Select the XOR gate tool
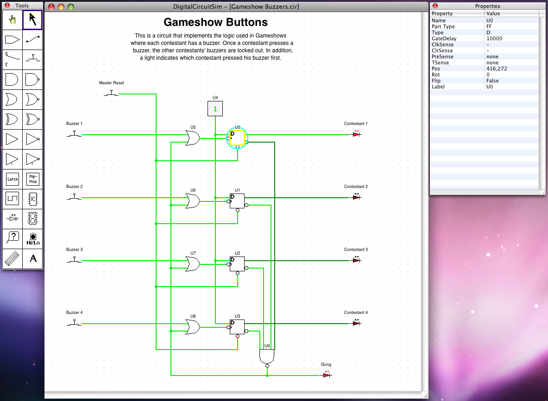This screenshot has width=548, height=401. (13, 119)
